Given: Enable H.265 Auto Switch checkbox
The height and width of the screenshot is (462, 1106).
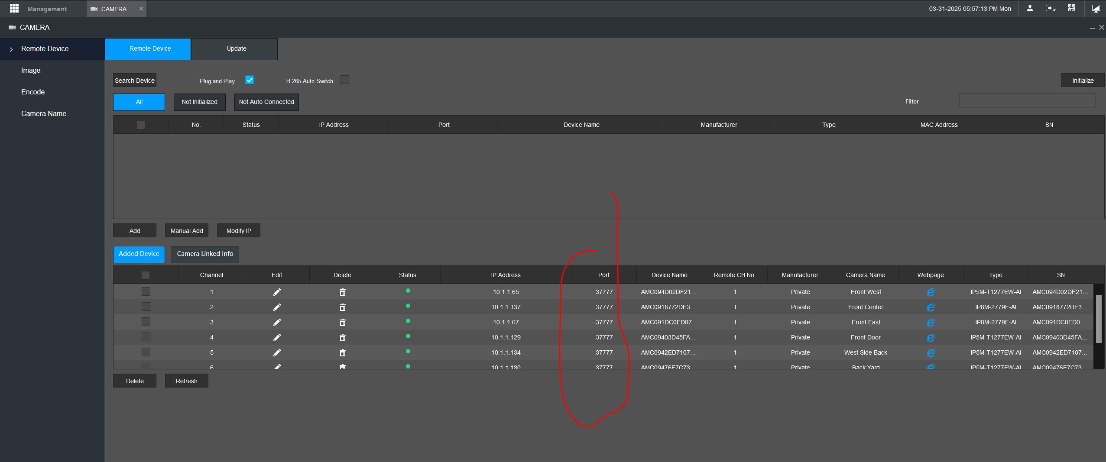Looking at the screenshot, I should (345, 80).
